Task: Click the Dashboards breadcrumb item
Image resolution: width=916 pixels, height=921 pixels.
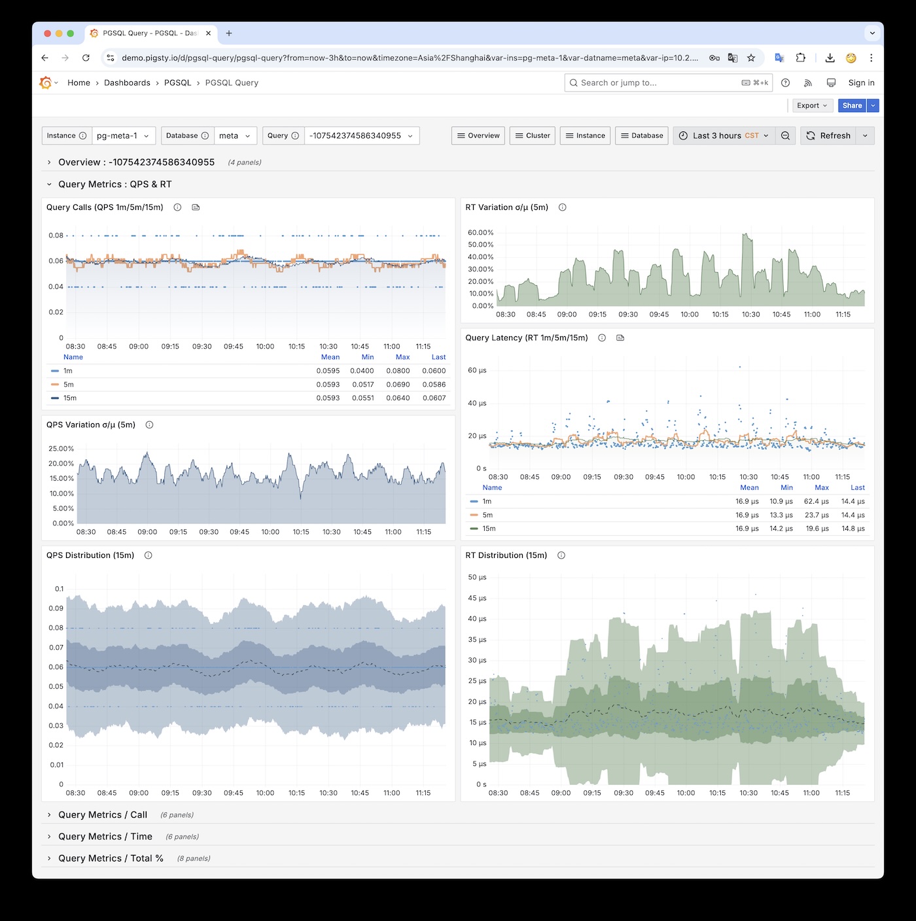Action: click(x=127, y=83)
